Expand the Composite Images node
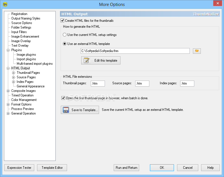The image size is (224, 177). click(x=8, y=91)
